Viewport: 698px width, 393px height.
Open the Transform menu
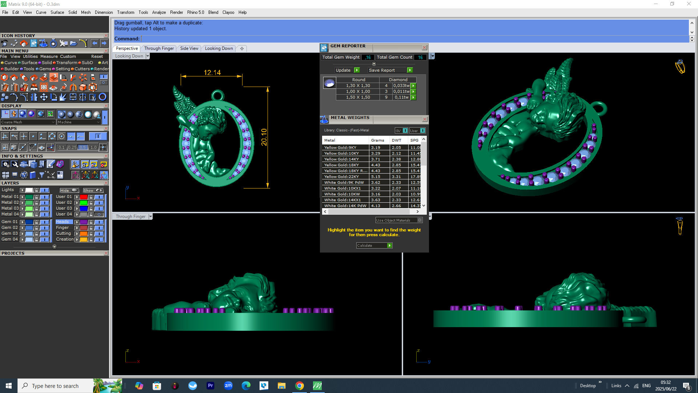point(125,12)
